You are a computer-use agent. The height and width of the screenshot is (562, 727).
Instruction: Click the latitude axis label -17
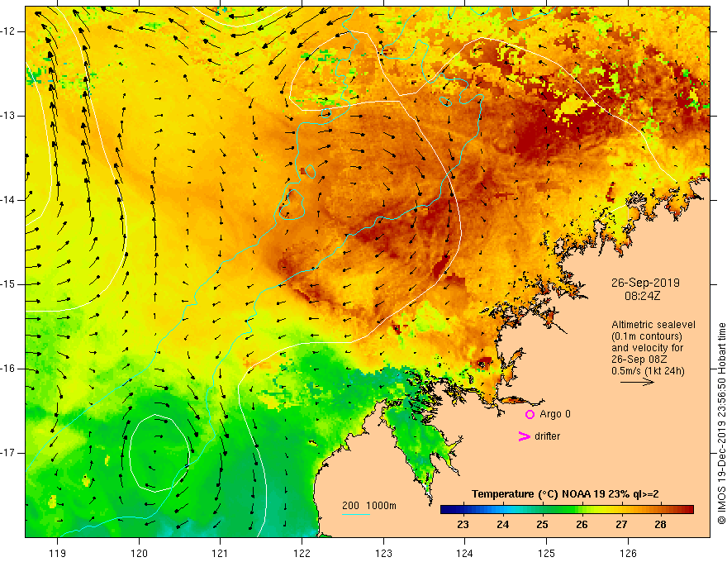pyautogui.click(x=8, y=453)
